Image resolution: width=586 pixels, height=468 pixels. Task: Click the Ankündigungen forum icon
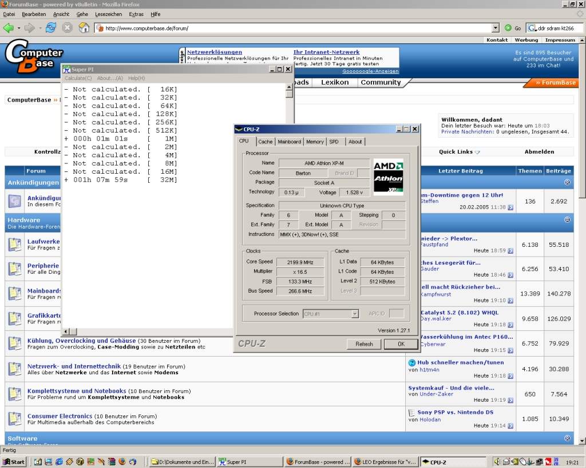tap(15, 201)
